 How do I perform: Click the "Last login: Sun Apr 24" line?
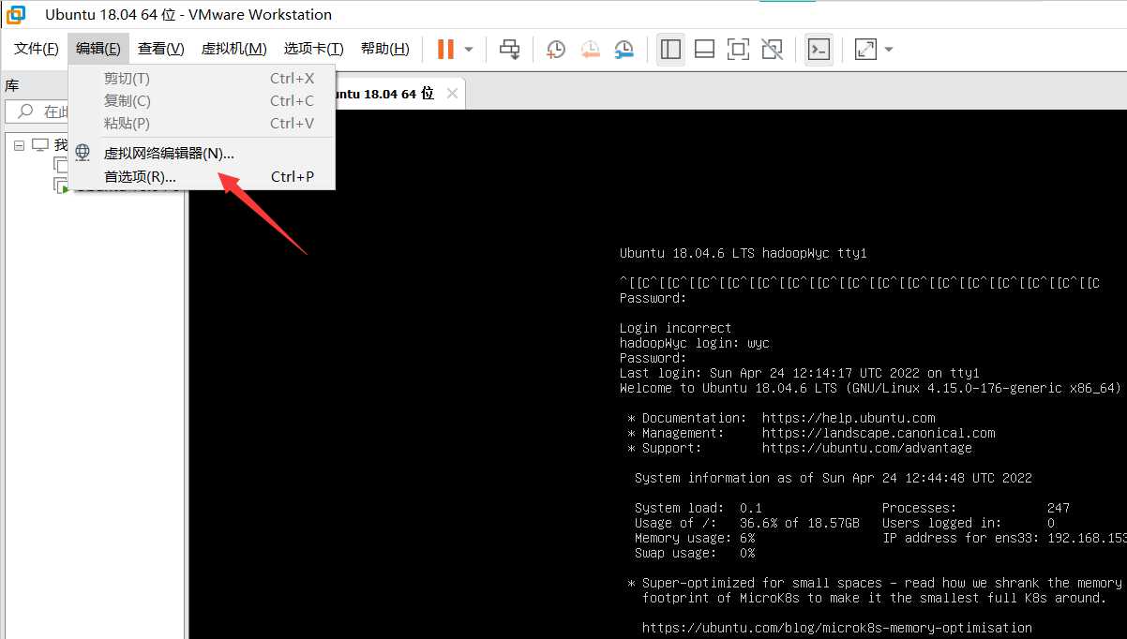(800, 373)
